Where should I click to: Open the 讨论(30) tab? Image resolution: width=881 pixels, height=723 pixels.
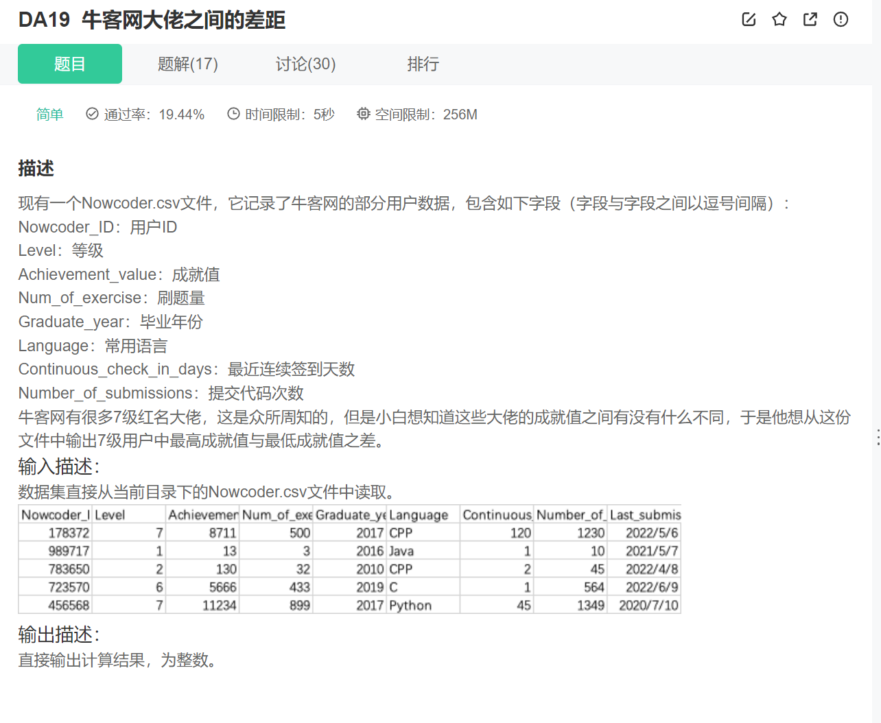[x=306, y=64]
